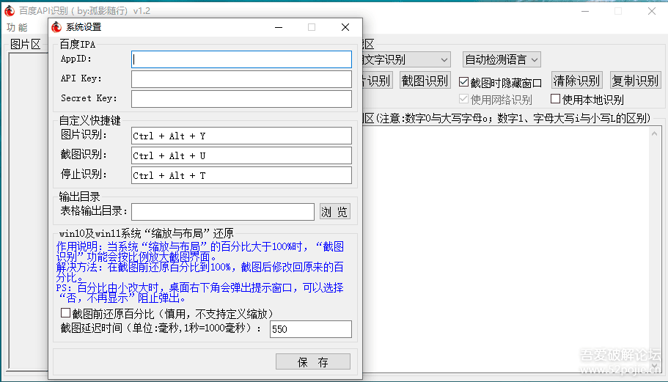Open the 文字识别 type dropdown
The height and width of the screenshot is (382, 668).
tap(405, 59)
